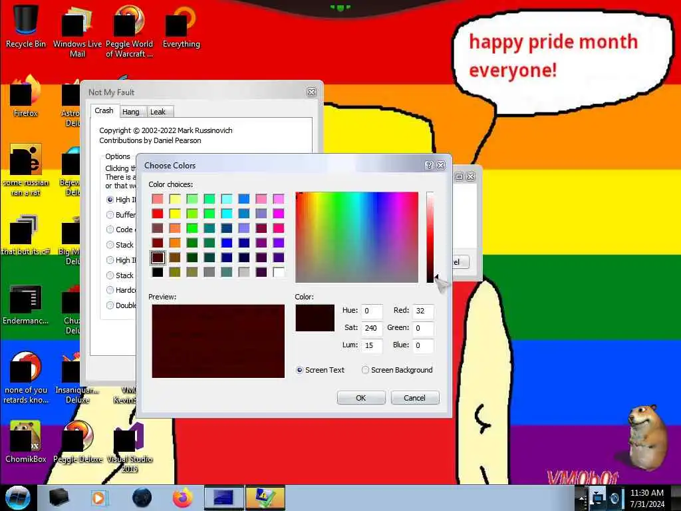The image size is (681, 511).
Task: Click the Hue value field
Action: tap(372, 311)
